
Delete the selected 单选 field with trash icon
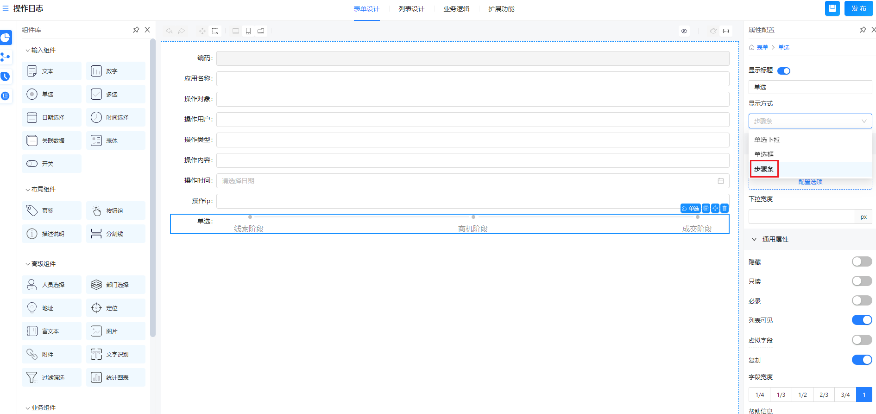(x=725, y=209)
